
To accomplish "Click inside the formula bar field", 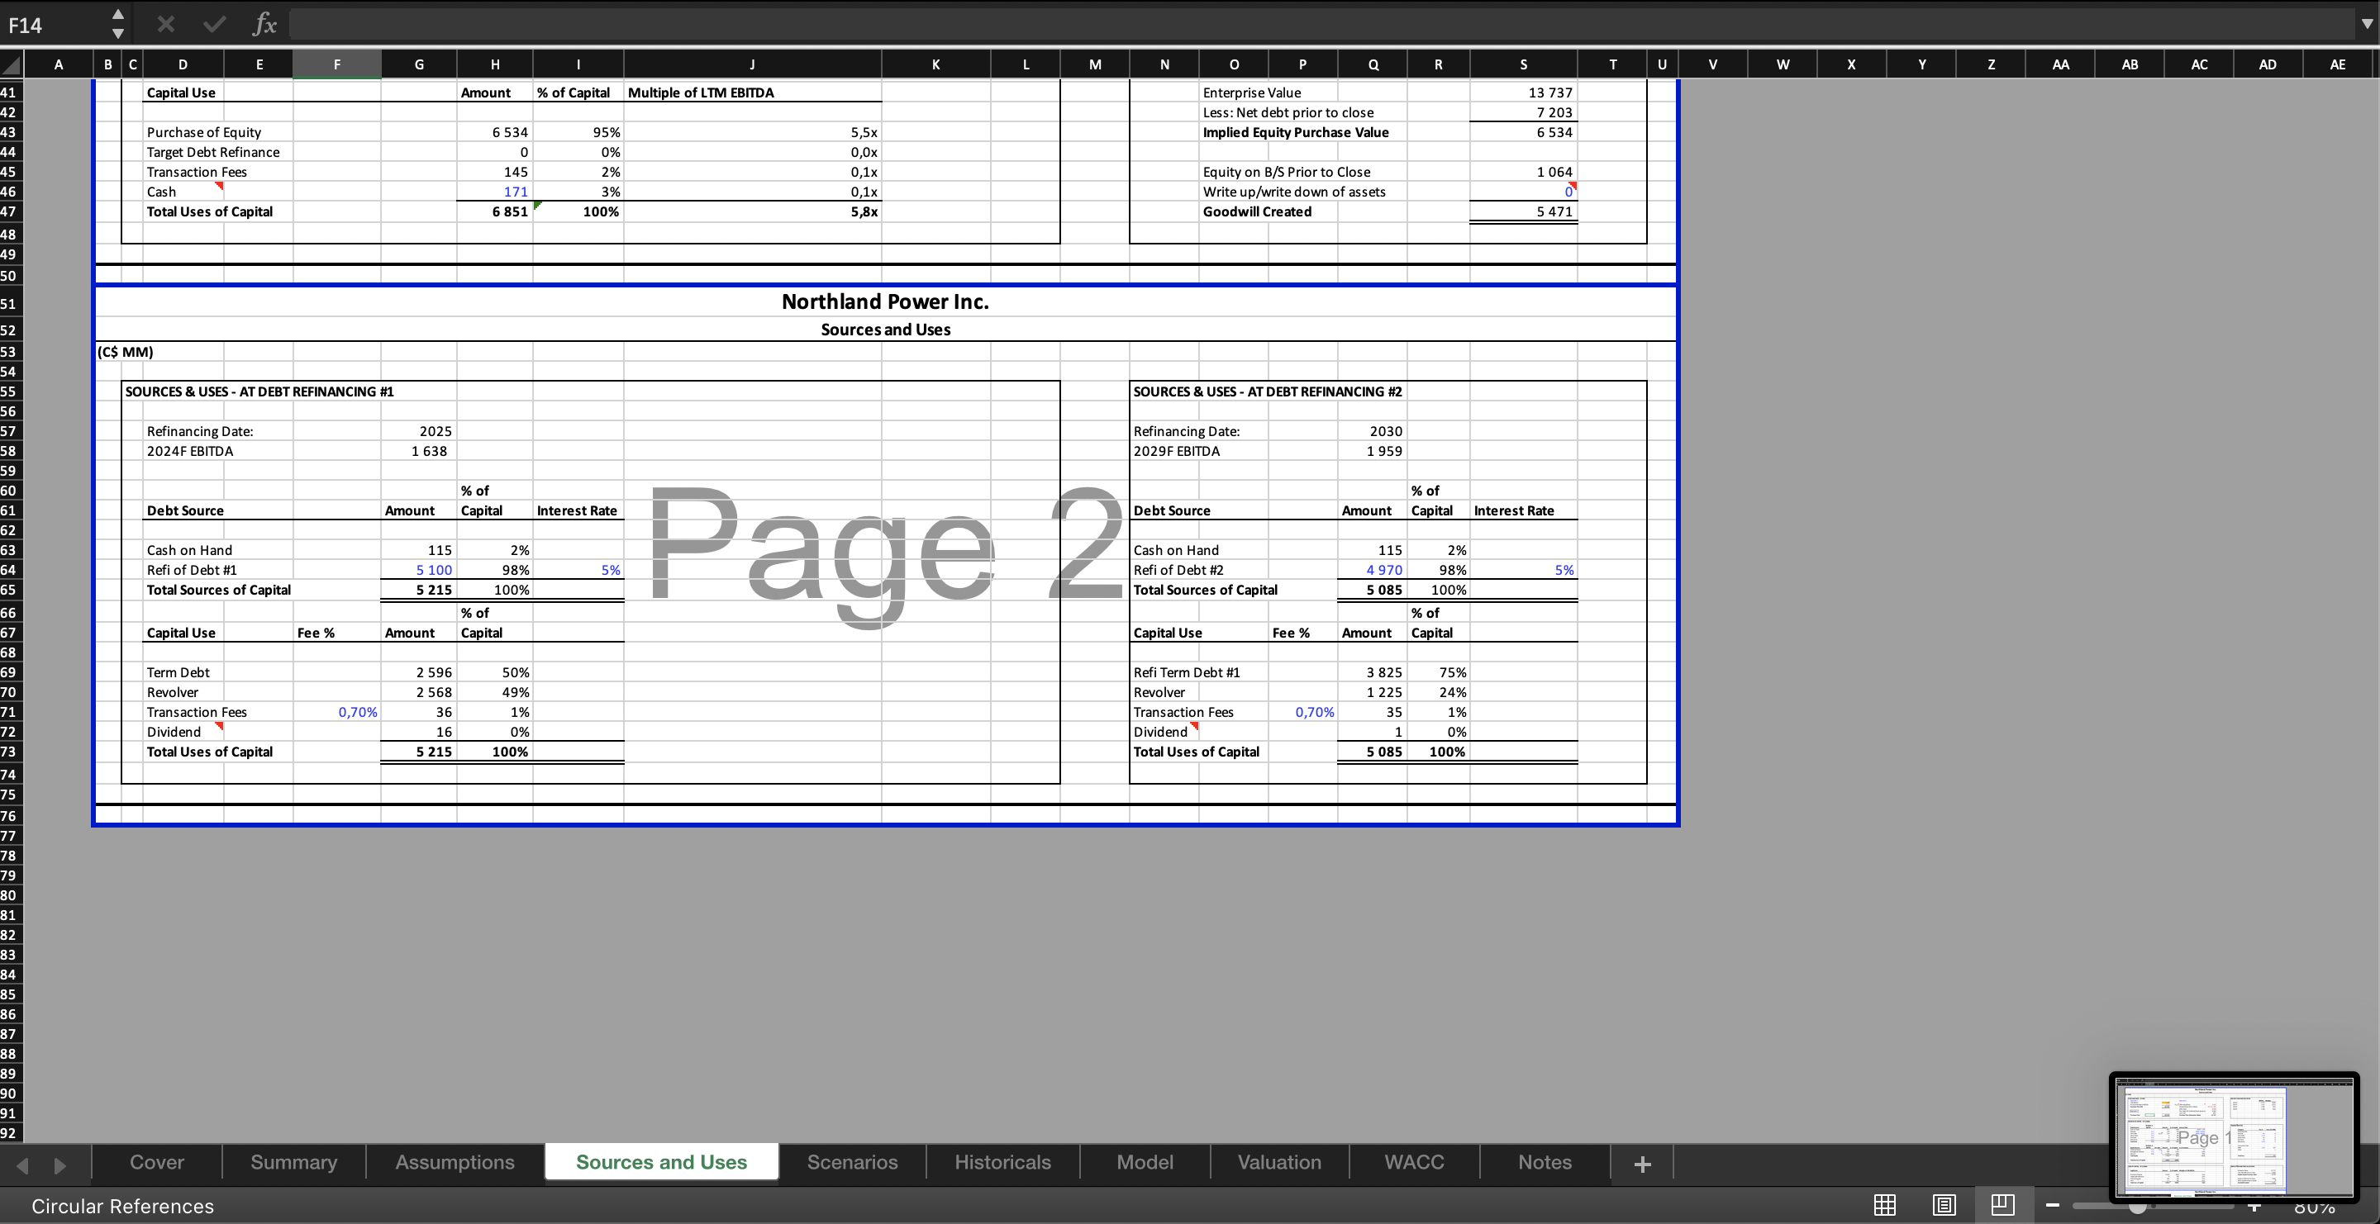I will tap(1321, 25).
